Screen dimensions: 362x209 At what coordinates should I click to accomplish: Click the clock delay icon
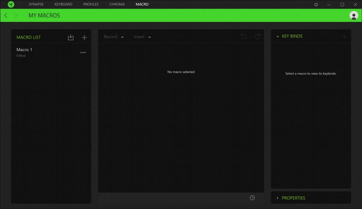252,198
